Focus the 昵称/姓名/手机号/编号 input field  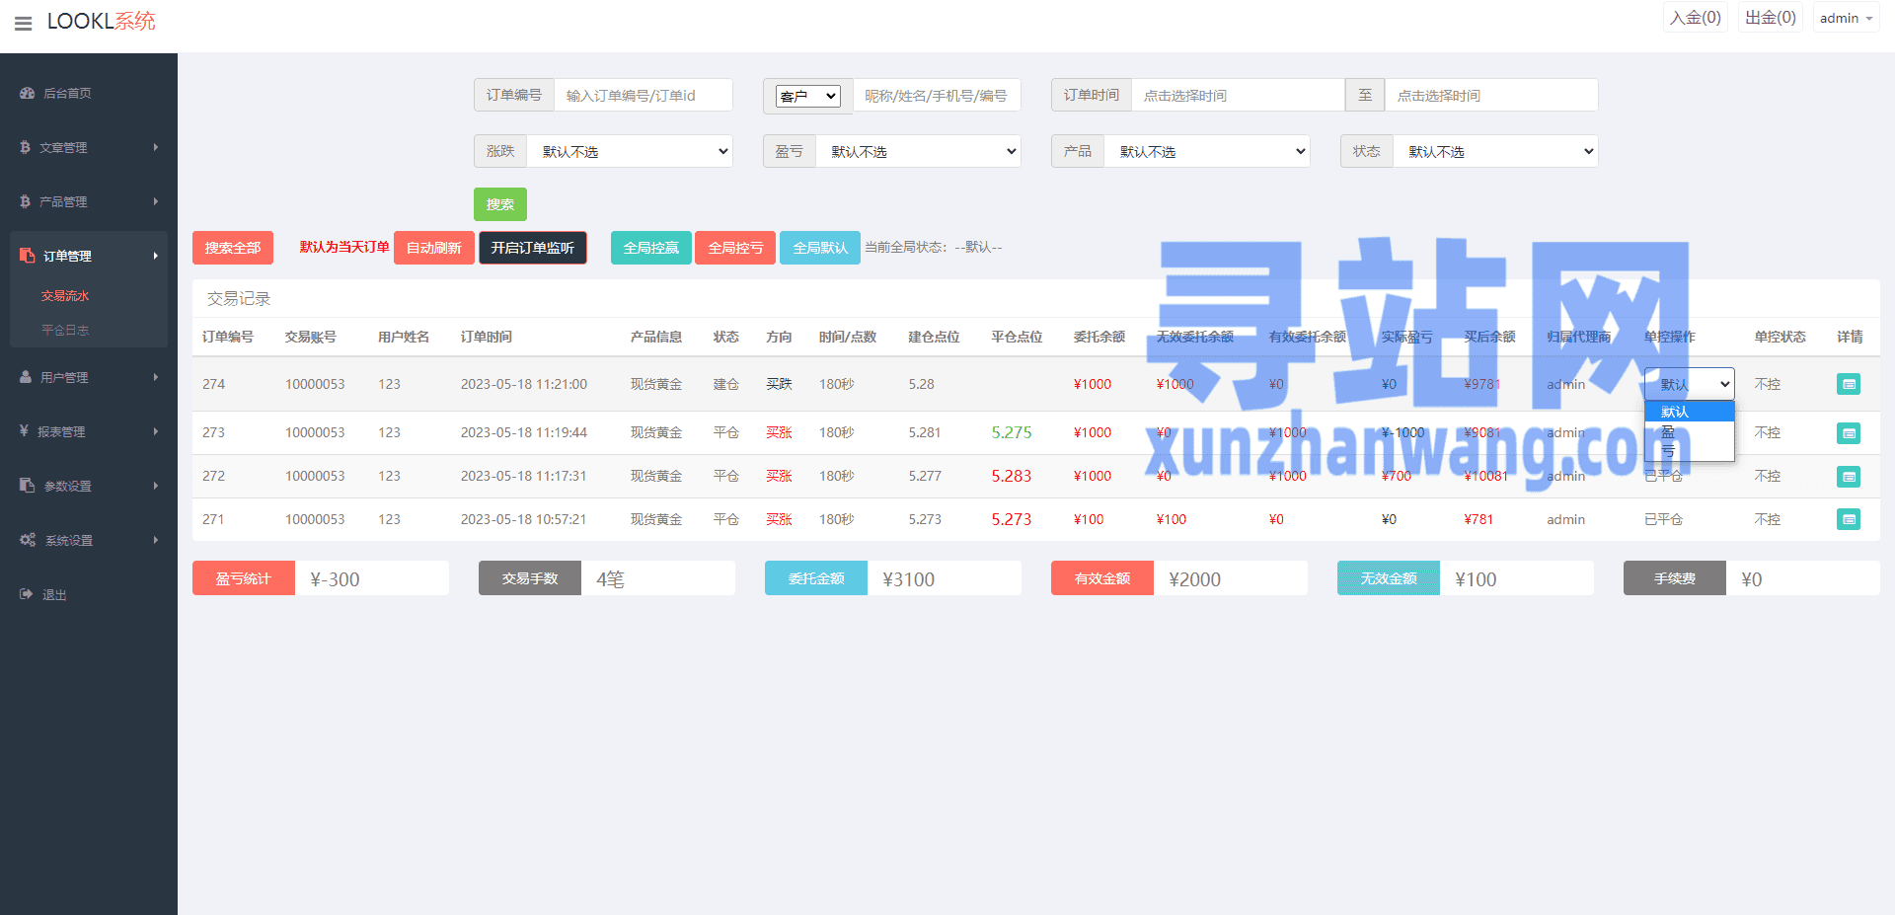click(937, 95)
